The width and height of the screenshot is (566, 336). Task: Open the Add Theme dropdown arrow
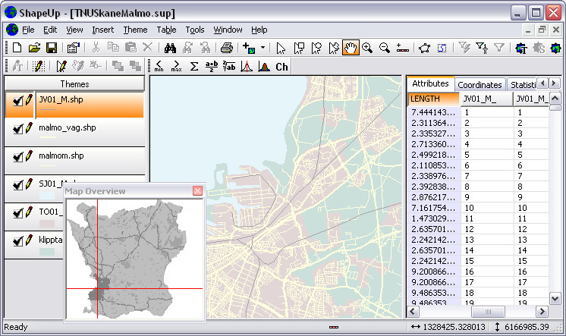pos(263,48)
